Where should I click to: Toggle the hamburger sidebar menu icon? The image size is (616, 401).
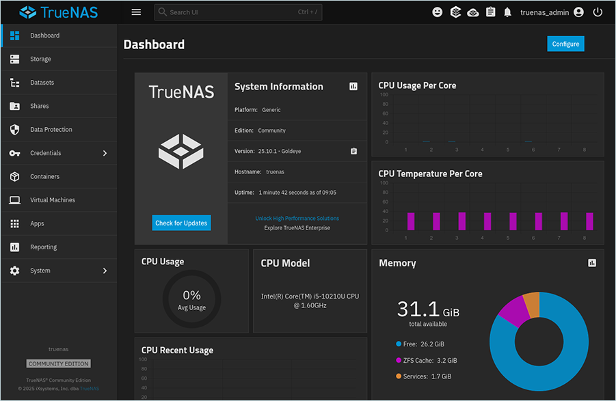[136, 12]
